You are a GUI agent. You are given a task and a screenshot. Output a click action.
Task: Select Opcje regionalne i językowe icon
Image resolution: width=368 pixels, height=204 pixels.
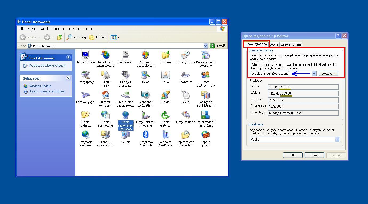tap(125, 115)
